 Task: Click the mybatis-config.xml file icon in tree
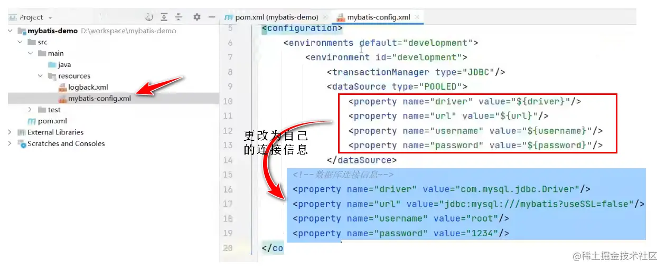point(62,99)
